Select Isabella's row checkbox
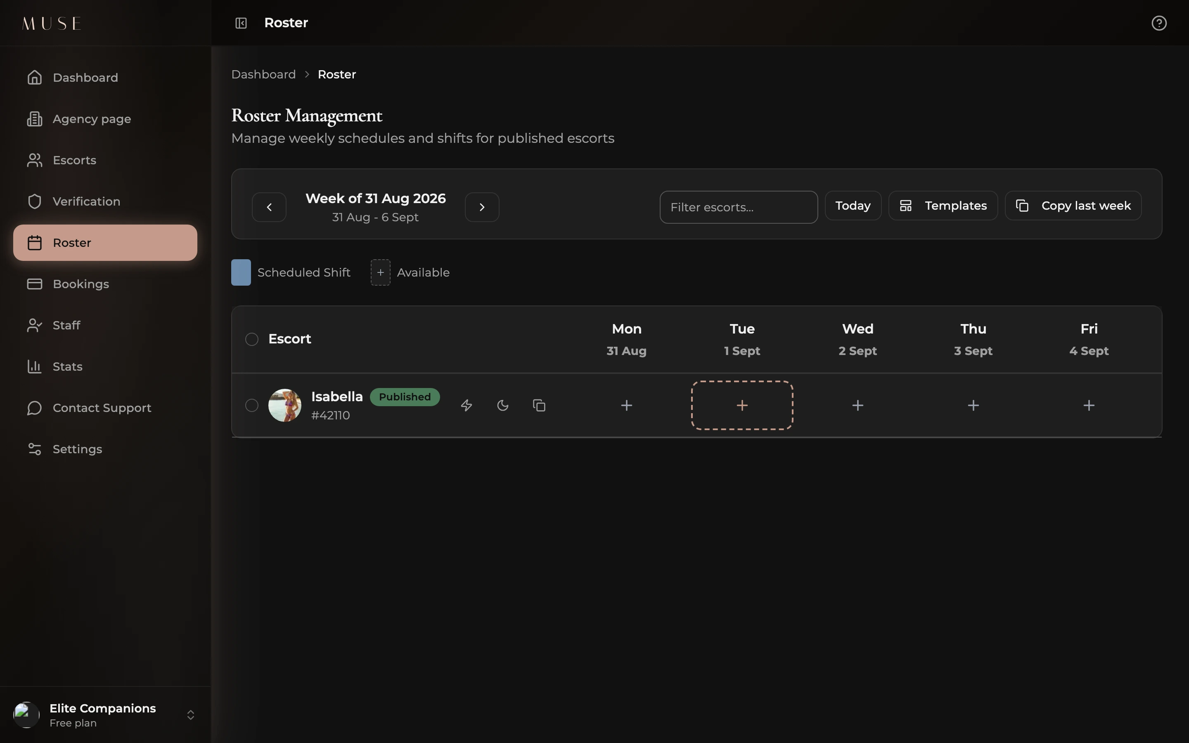1189x743 pixels. pos(251,405)
